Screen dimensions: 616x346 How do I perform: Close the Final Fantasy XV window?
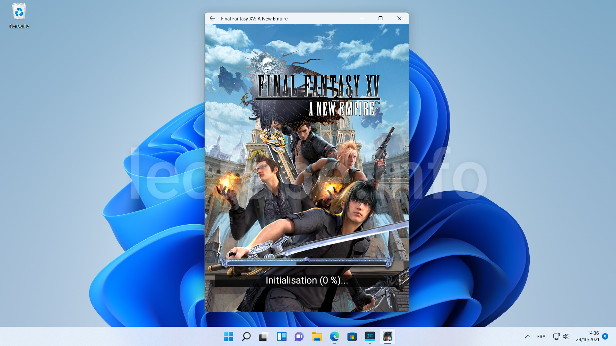click(399, 18)
